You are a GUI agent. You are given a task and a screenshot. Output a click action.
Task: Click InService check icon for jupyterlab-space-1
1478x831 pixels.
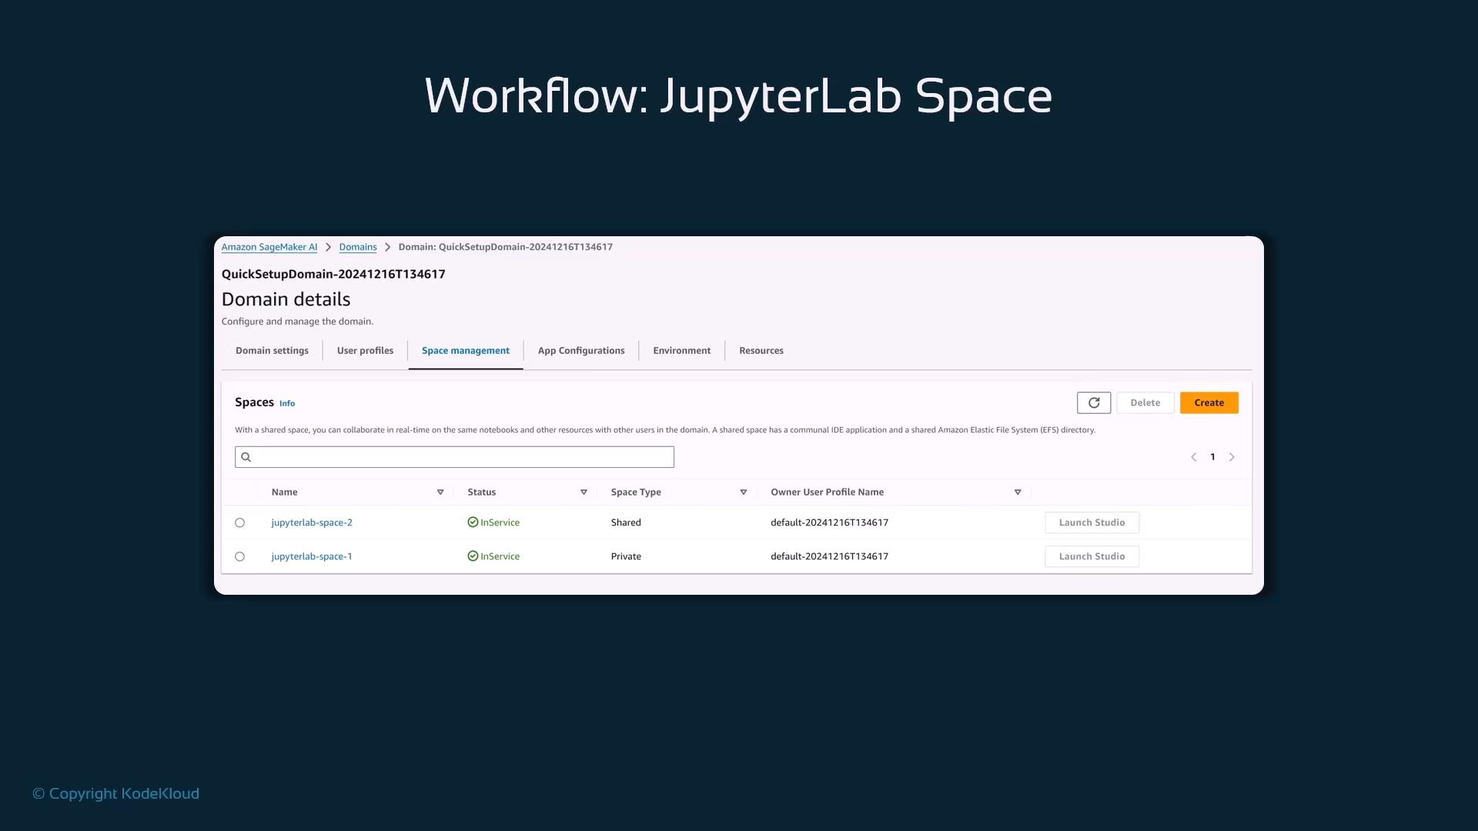(473, 556)
